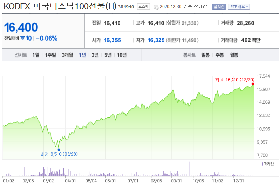This screenshot has width=279, height=187.
Task: Click the 최저 8,510 (03/23) label
Action: [x=59, y=154]
